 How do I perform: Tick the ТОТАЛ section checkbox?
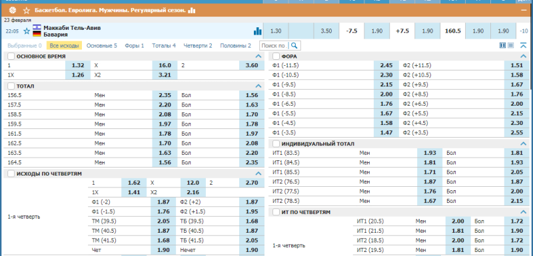tap(11, 86)
